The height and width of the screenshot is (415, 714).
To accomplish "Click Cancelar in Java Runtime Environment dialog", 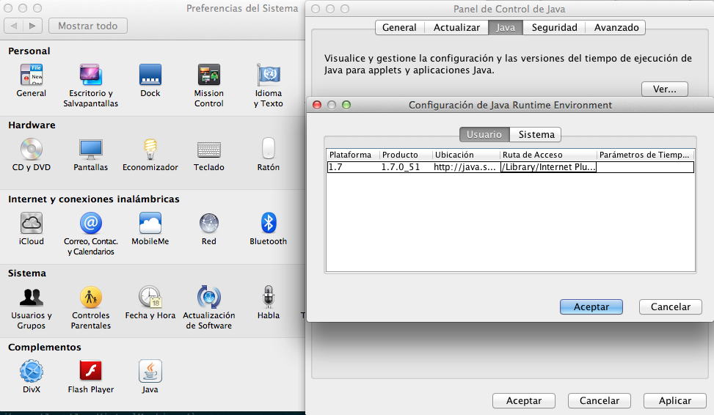I will pos(670,306).
